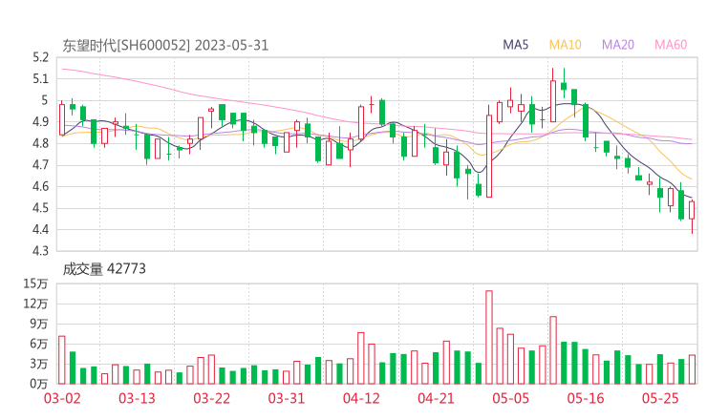The image size is (707, 420).
Task: Click the 5.2 price axis label
Action: click(x=40, y=57)
